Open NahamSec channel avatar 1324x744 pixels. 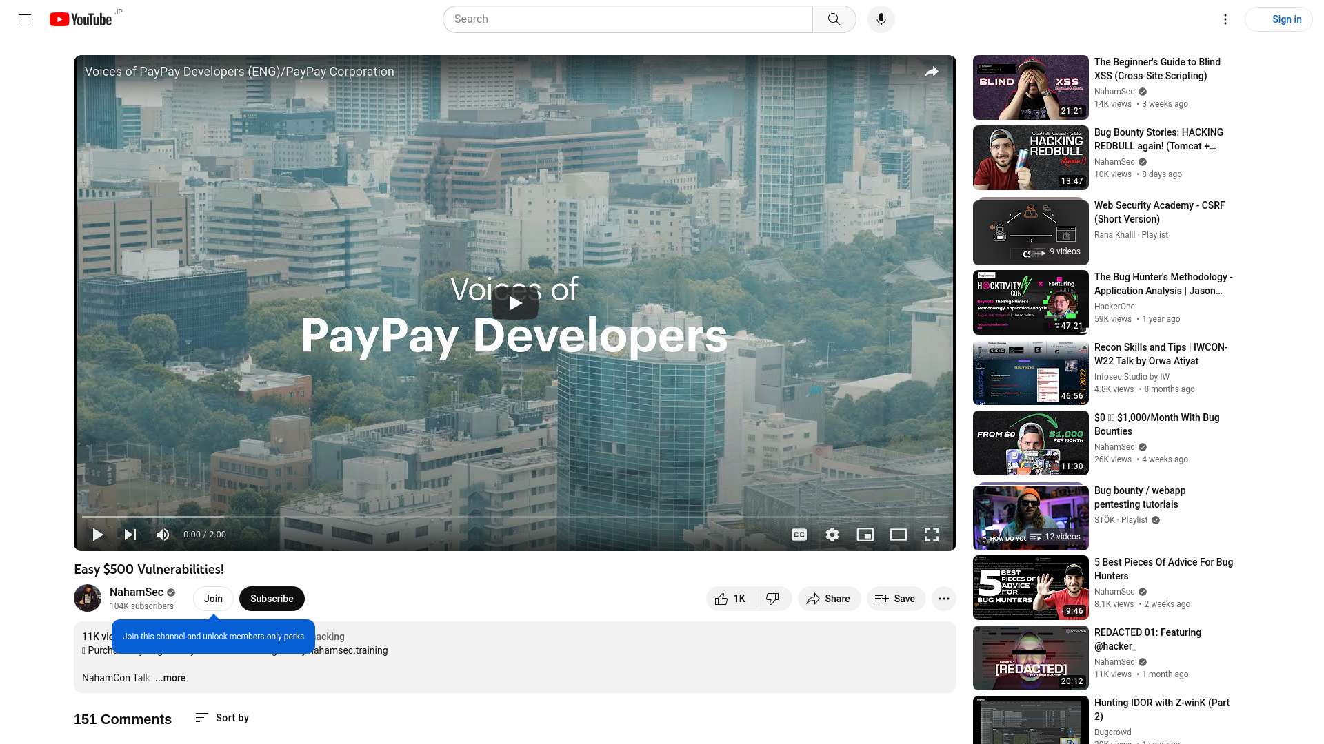coord(88,598)
